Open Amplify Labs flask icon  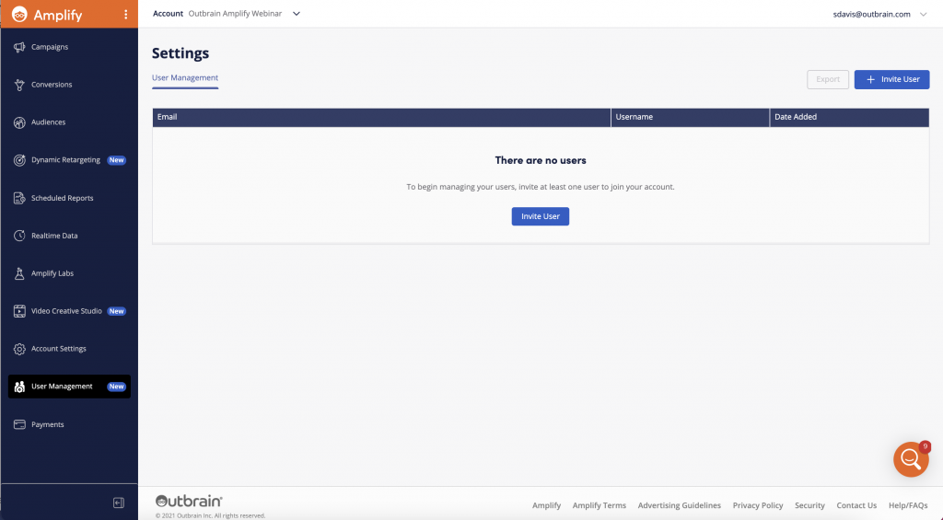coord(19,273)
